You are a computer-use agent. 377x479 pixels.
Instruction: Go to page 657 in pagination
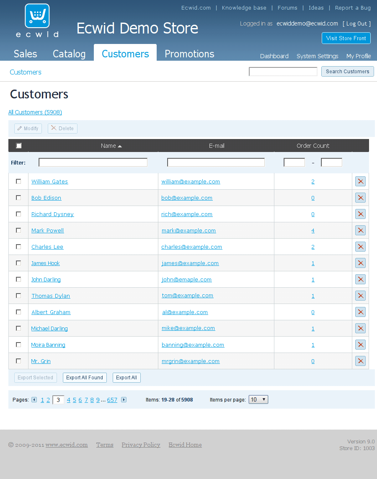pyautogui.click(x=112, y=400)
